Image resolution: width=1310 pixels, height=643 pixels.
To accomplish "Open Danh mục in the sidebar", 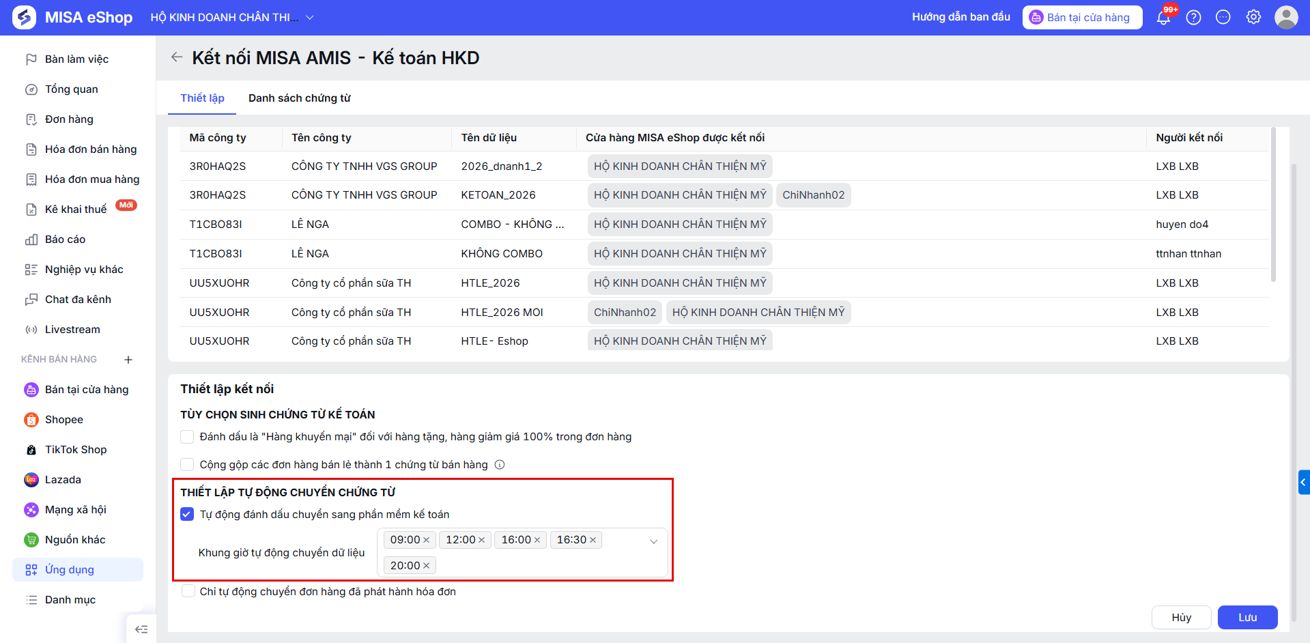I will (78, 600).
